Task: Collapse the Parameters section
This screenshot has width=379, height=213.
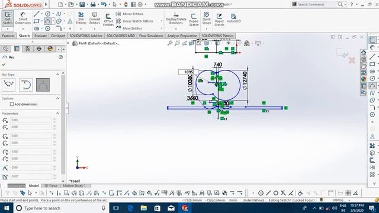Action: 57,113
